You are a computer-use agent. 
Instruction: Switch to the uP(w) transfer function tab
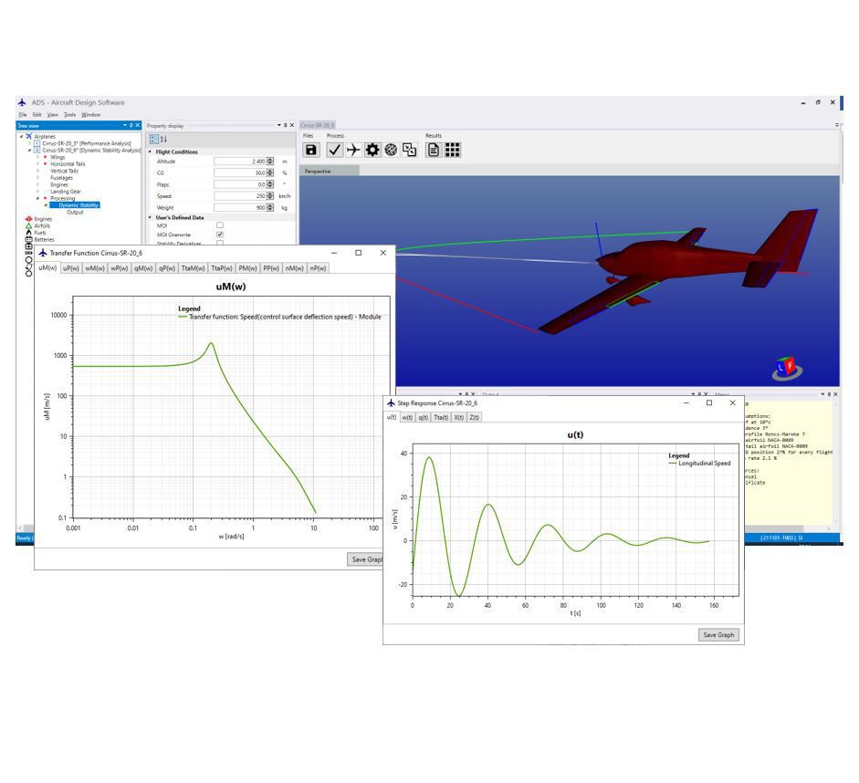click(72, 267)
